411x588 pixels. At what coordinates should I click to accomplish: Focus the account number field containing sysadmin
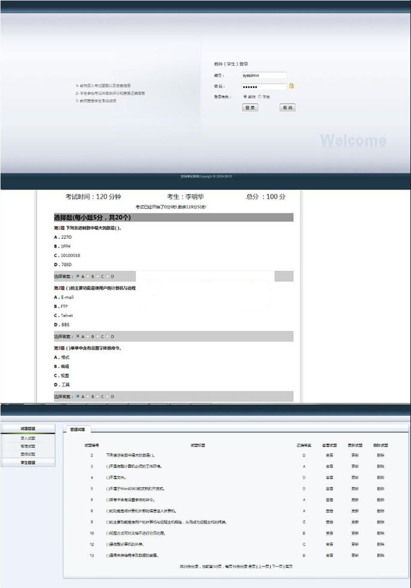point(264,75)
